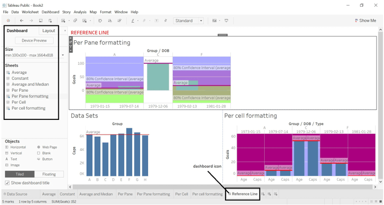Click the undo back arrow in toolbar
The height and width of the screenshot is (205, 384).
pos(22,21)
